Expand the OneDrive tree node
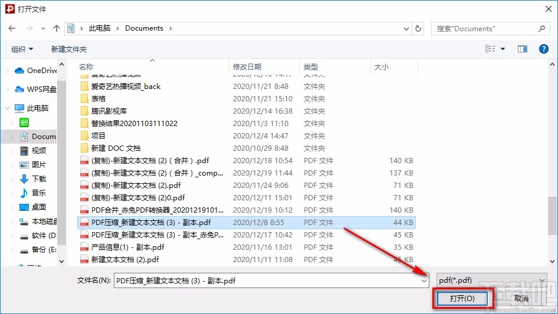558x314 pixels. coord(8,71)
